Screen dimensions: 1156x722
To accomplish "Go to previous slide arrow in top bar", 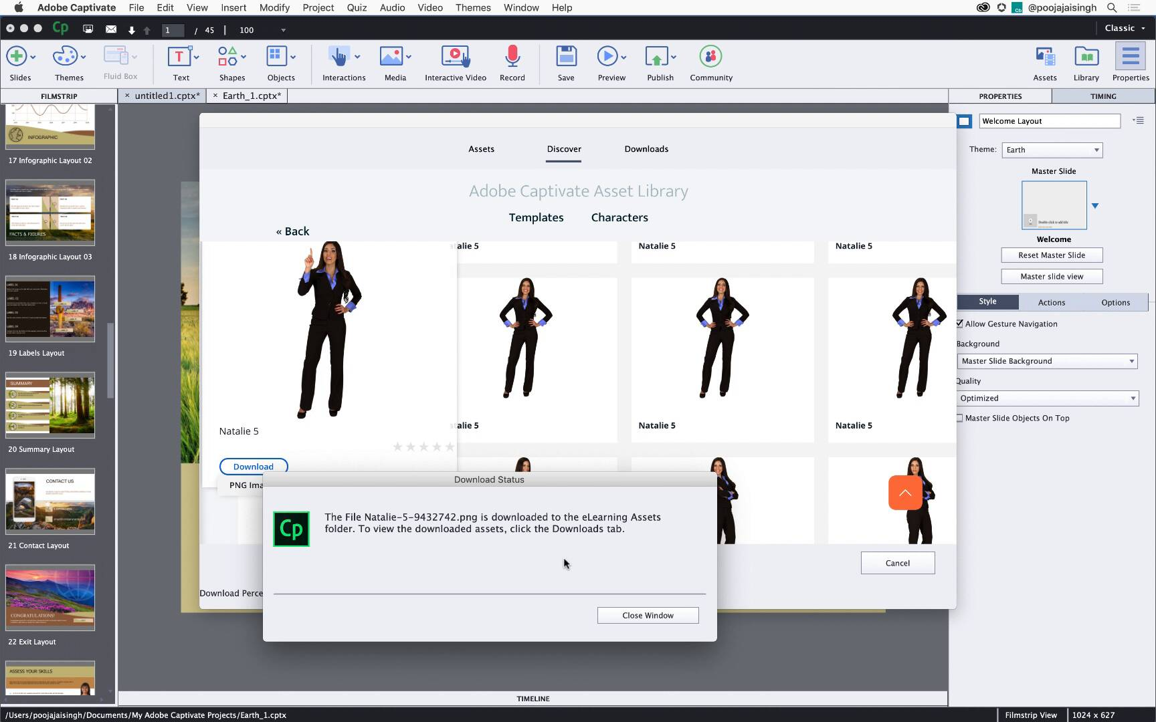I will pos(147,30).
